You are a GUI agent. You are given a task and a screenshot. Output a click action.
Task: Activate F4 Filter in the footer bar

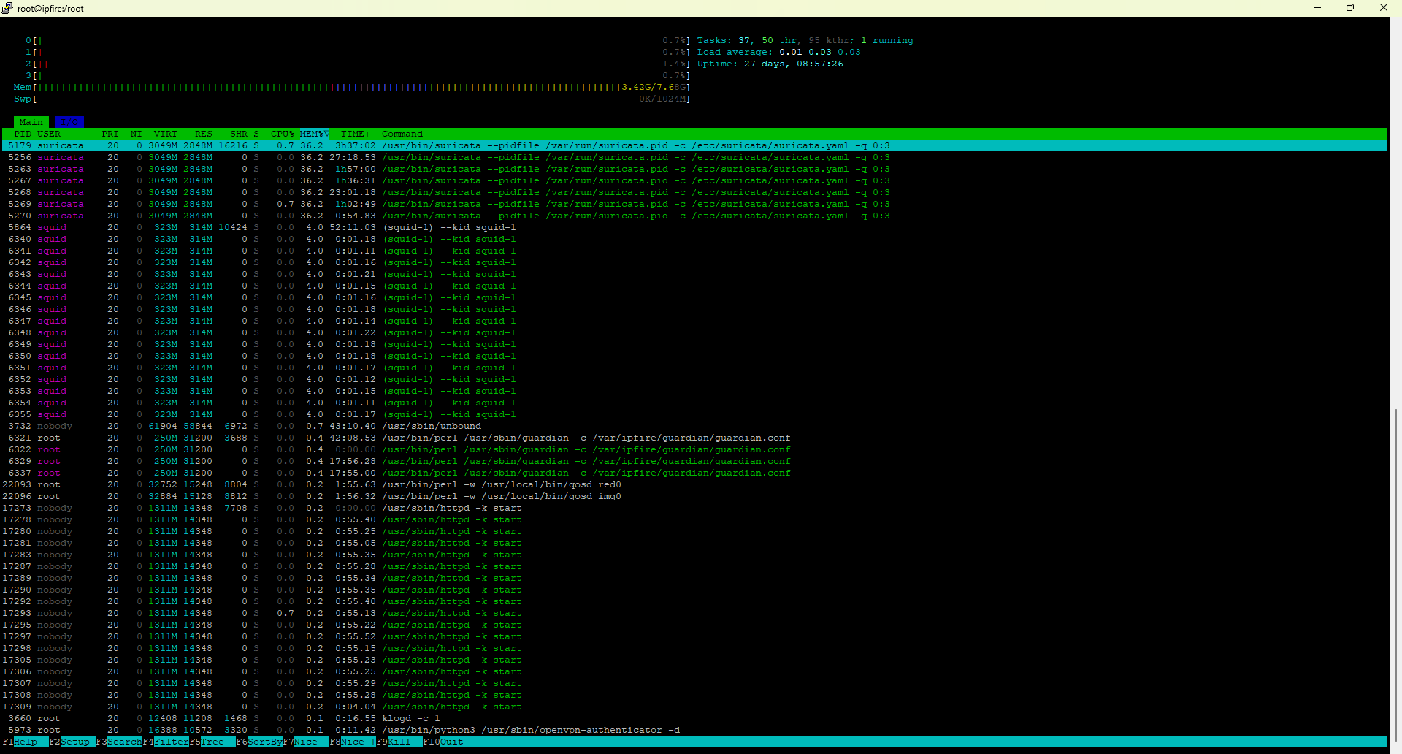(166, 742)
